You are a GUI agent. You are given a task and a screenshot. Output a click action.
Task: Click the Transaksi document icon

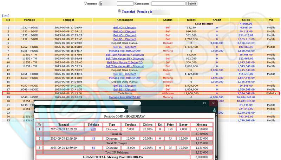coord(120,11)
